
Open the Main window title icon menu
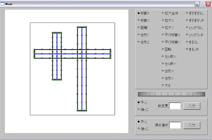(x=2, y=4)
